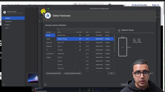The image size is (165, 92).
Task: Click Android Studio logo in welcome window
Action: pyautogui.click(x=5, y=12)
